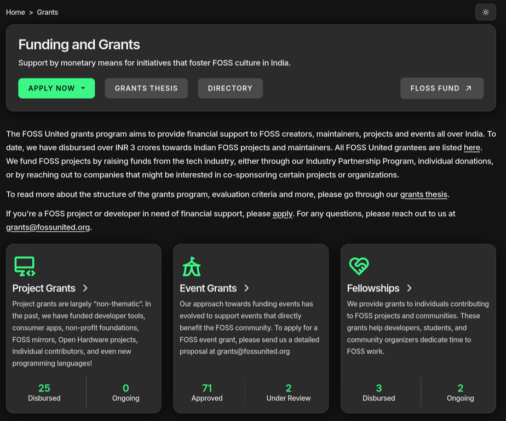This screenshot has height=421, width=506.
Task: Click the Fellowships heart-in-hands icon
Action: (358, 266)
